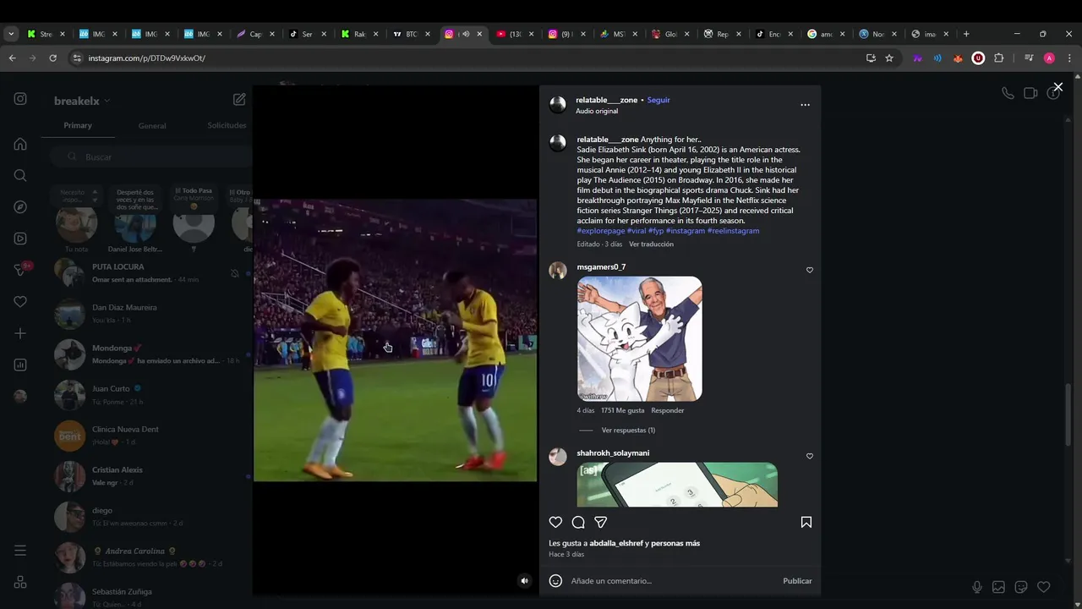Close the post overlay with the X

(1057, 87)
